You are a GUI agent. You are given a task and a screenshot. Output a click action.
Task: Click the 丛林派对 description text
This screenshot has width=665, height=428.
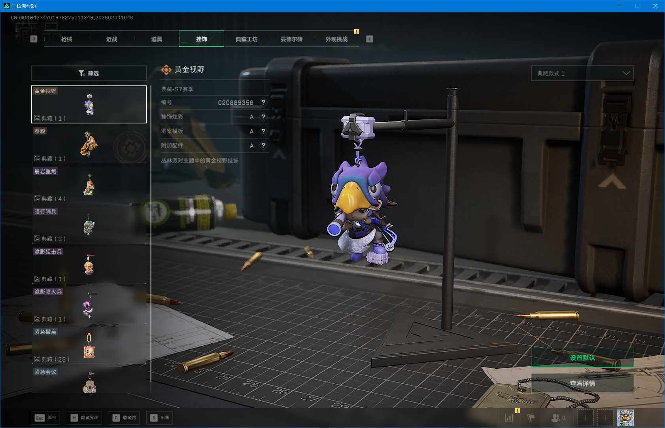[200, 161]
